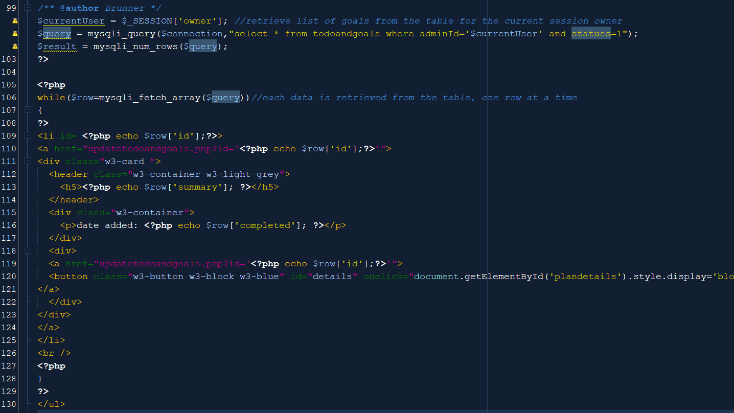This screenshot has height=413, width=734.
Task: Click the highlighted word statuss in the query
Action: click(x=591, y=34)
